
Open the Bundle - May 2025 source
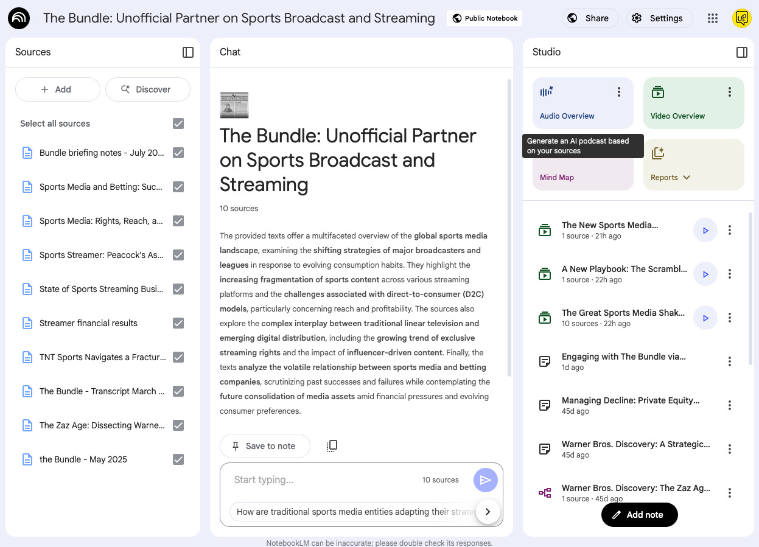click(x=83, y=459)
